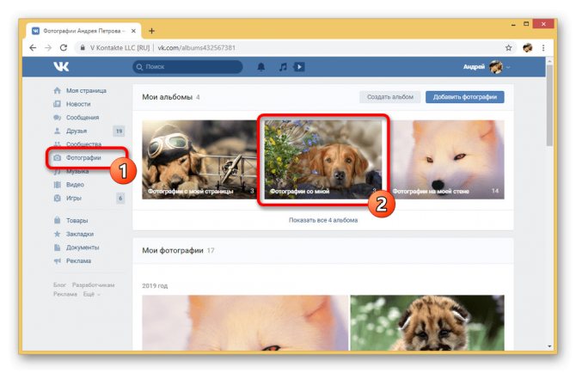The height and width of the screenshot is (373, 576).
Task: Open the white fox photo thumbnail
Action: click(x=245, y=322)
